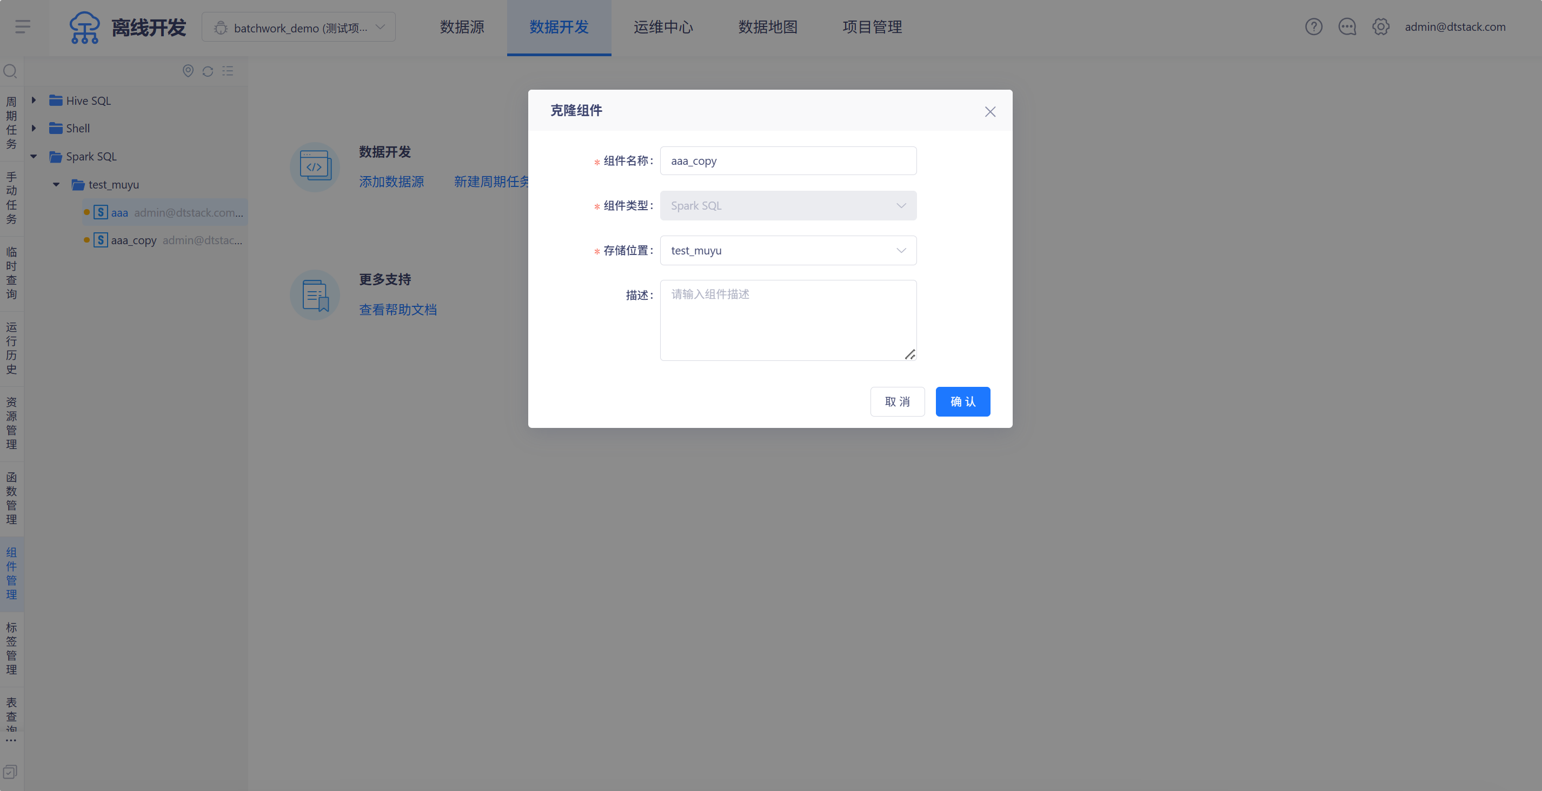The image size is (1542, 791).
Task: Switch to 数据源 tab
Action: pos(462,28)
